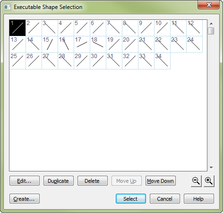This screenshot has height=213, width=223.
Task: Select shape thumbnail number 17
Action: [82, 44]
